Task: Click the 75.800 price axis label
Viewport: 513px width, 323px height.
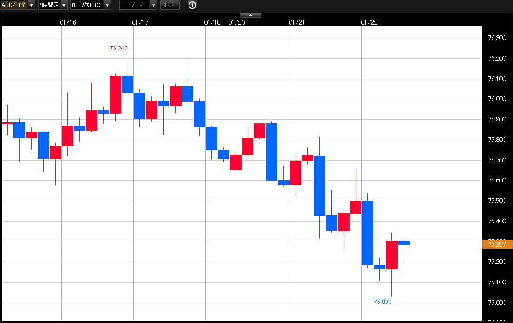Action: 497,140
